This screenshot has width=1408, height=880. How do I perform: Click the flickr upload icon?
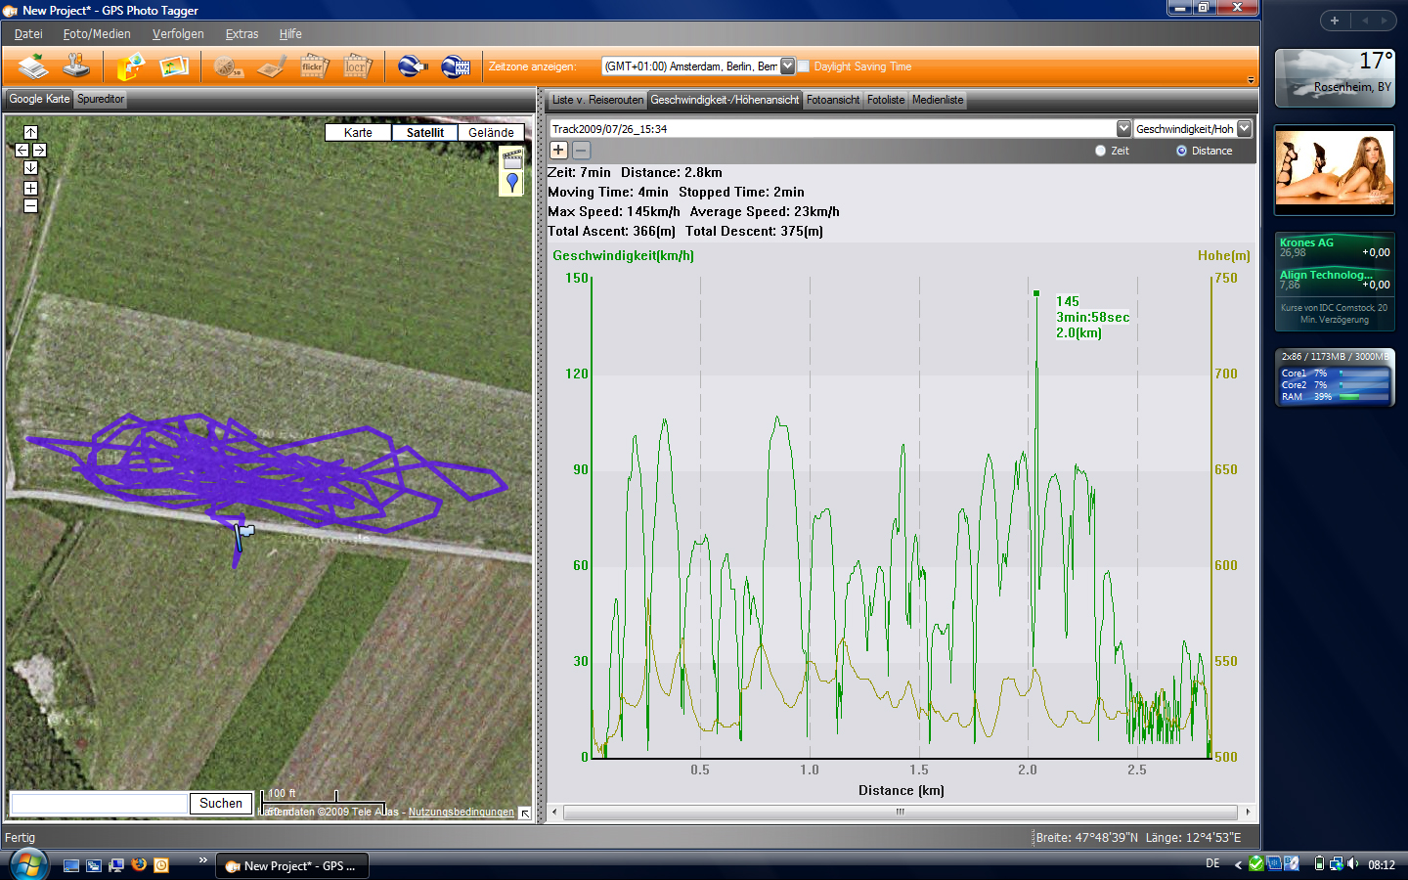coord(314,66)
